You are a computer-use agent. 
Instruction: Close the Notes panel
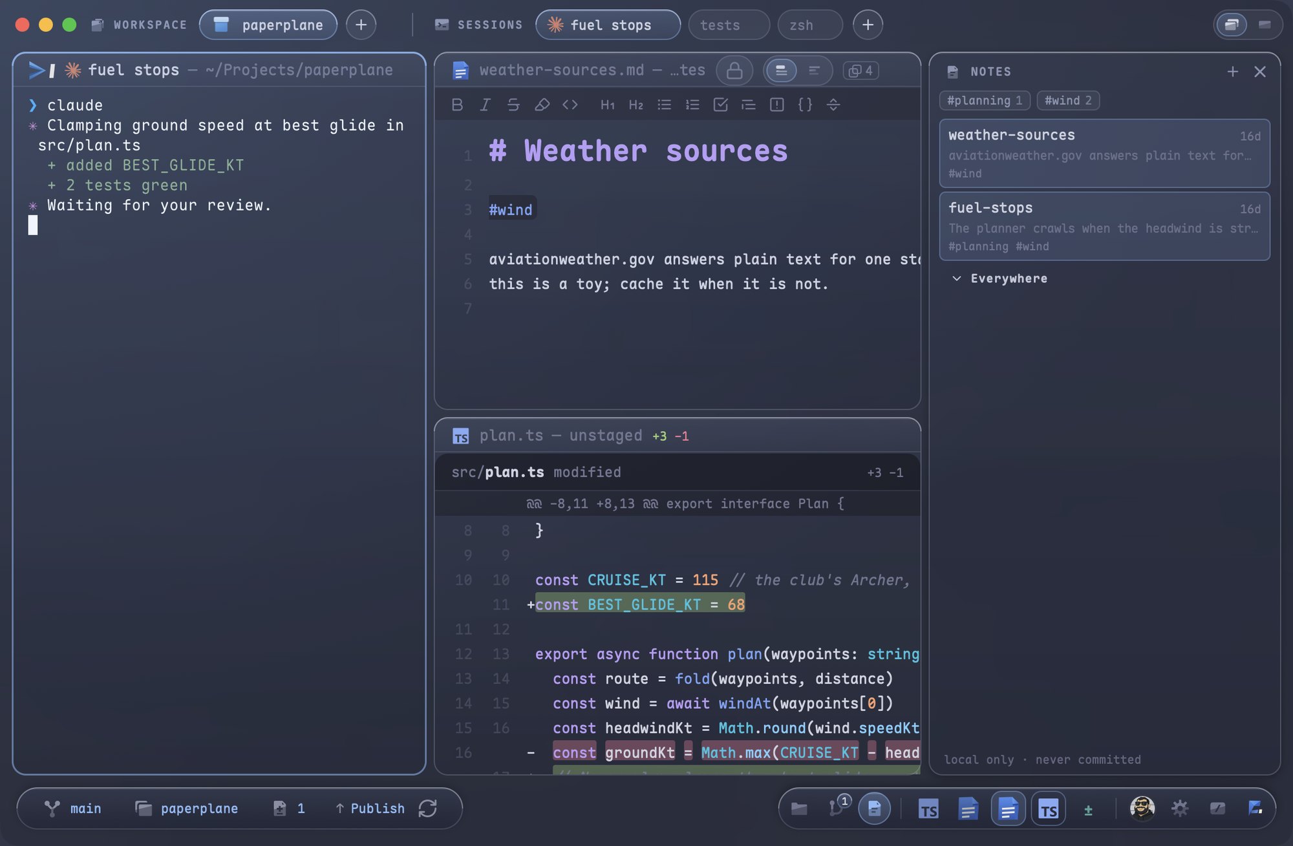point(1259,72)
